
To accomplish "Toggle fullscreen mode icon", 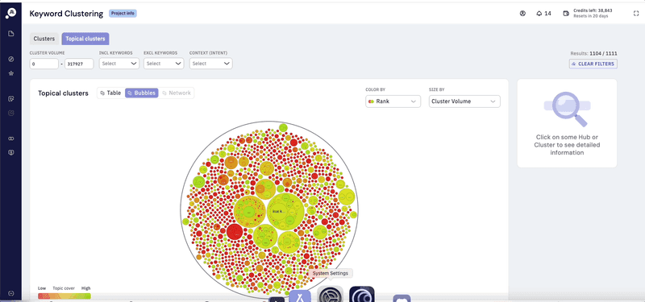I will click(636, 13).
